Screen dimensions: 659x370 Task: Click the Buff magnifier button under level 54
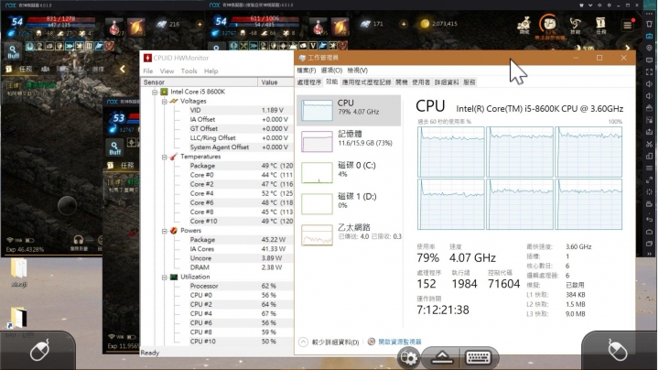point(13,51)
